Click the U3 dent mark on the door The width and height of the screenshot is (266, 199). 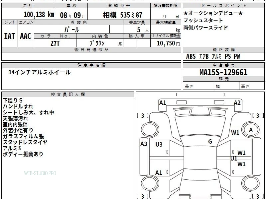pyautogui.click(x=159, y=144)
